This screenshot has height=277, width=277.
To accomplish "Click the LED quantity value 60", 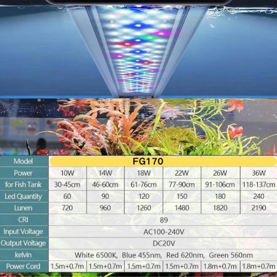I will pos(67,196).
